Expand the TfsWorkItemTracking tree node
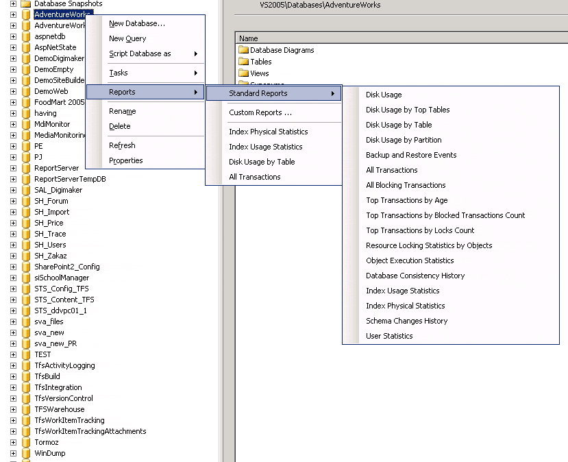This screenshot has height=462, width=568. pyautogui.click(x=13, y=420)
